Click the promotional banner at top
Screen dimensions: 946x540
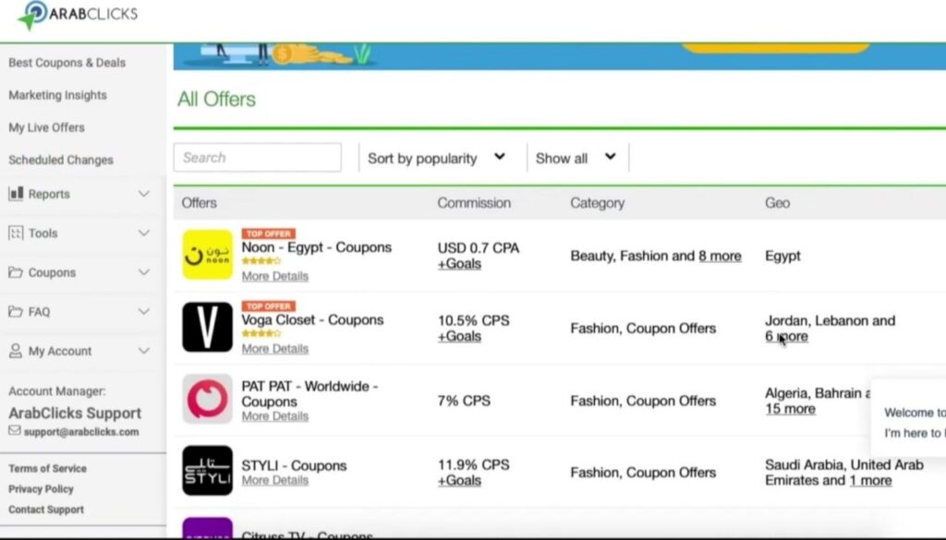point(559,56)
